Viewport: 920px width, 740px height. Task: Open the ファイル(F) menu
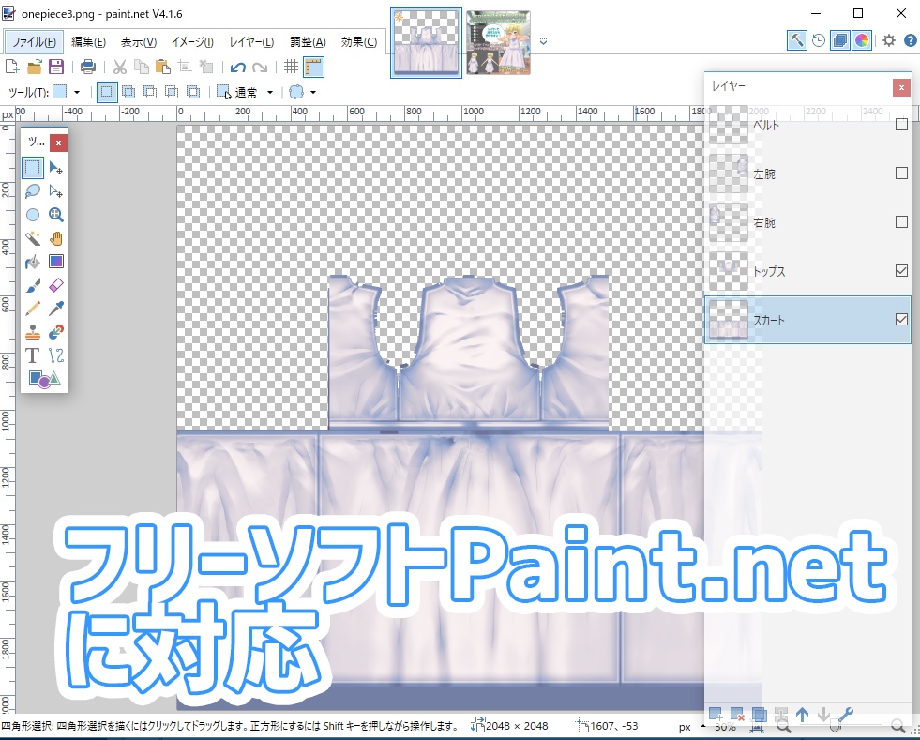click(x=34, y=41)
